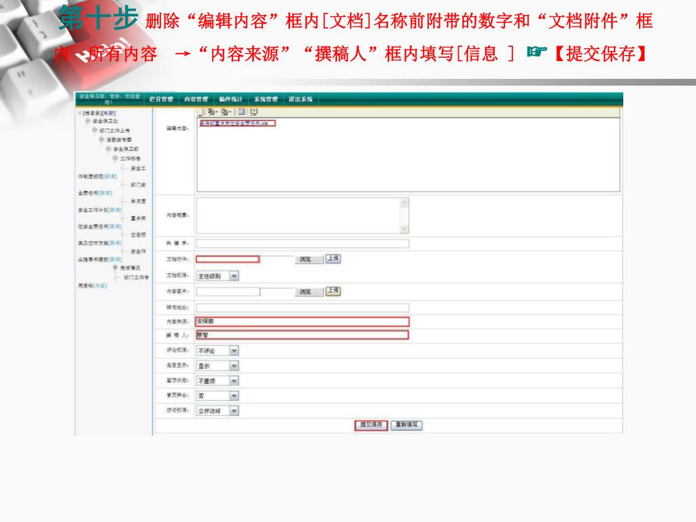
Task: Click the 内容图片 file path field
Action: click(x=228, y=292)
